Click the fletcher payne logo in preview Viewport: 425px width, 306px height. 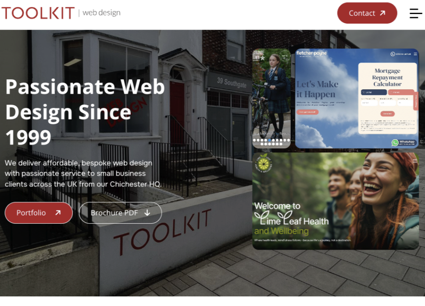[311, 53]
